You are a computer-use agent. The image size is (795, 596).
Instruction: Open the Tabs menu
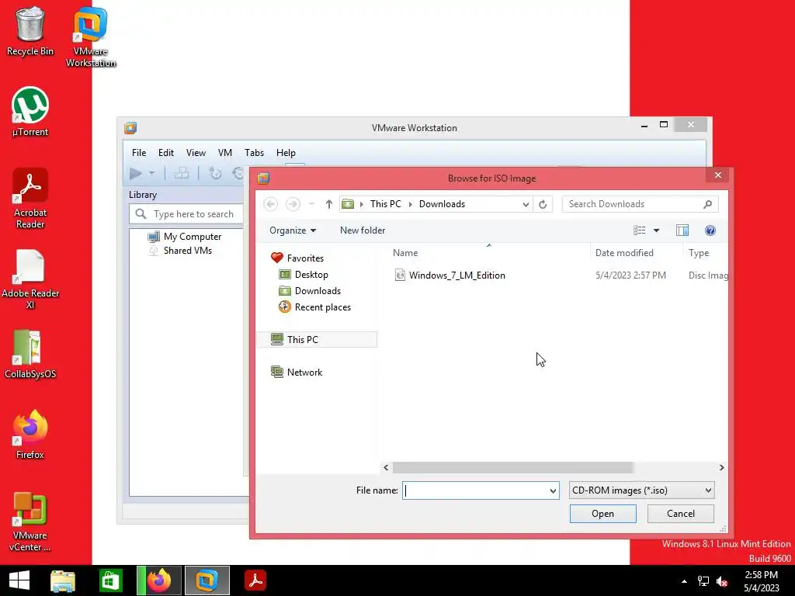pos(254,153)
